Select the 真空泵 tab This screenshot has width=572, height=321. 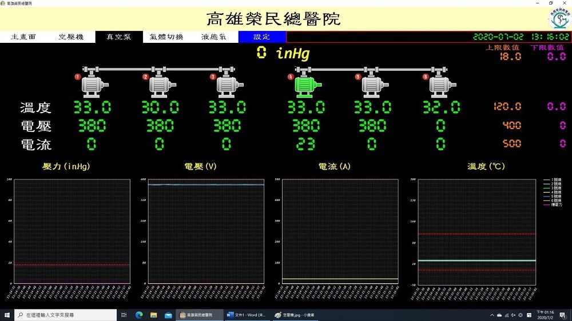pyautogui.click(x=120, y=37)
